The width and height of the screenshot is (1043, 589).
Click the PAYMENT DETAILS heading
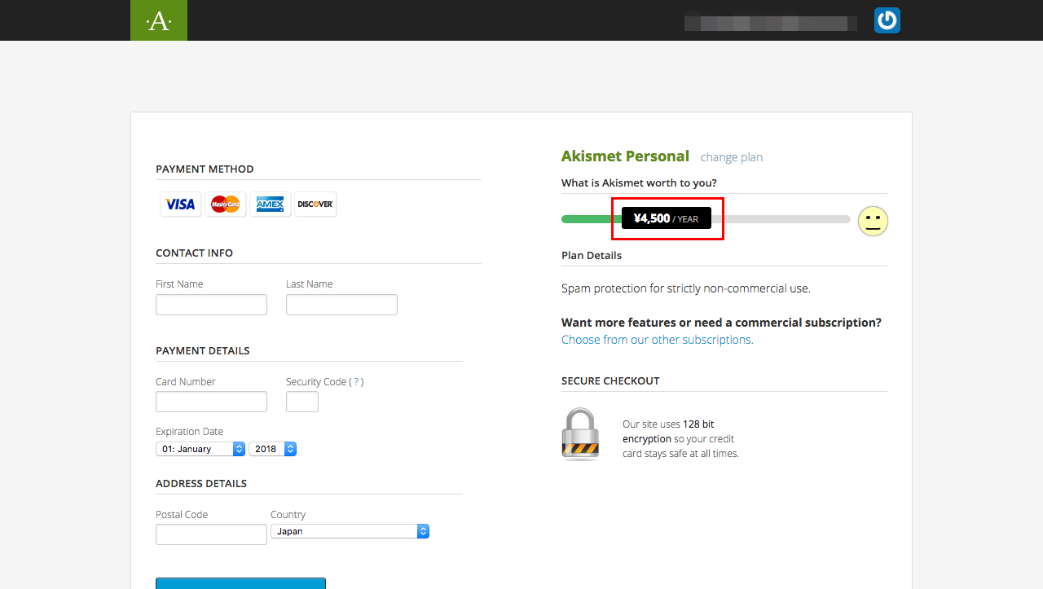pyautogui.click(x=203, y=351)
